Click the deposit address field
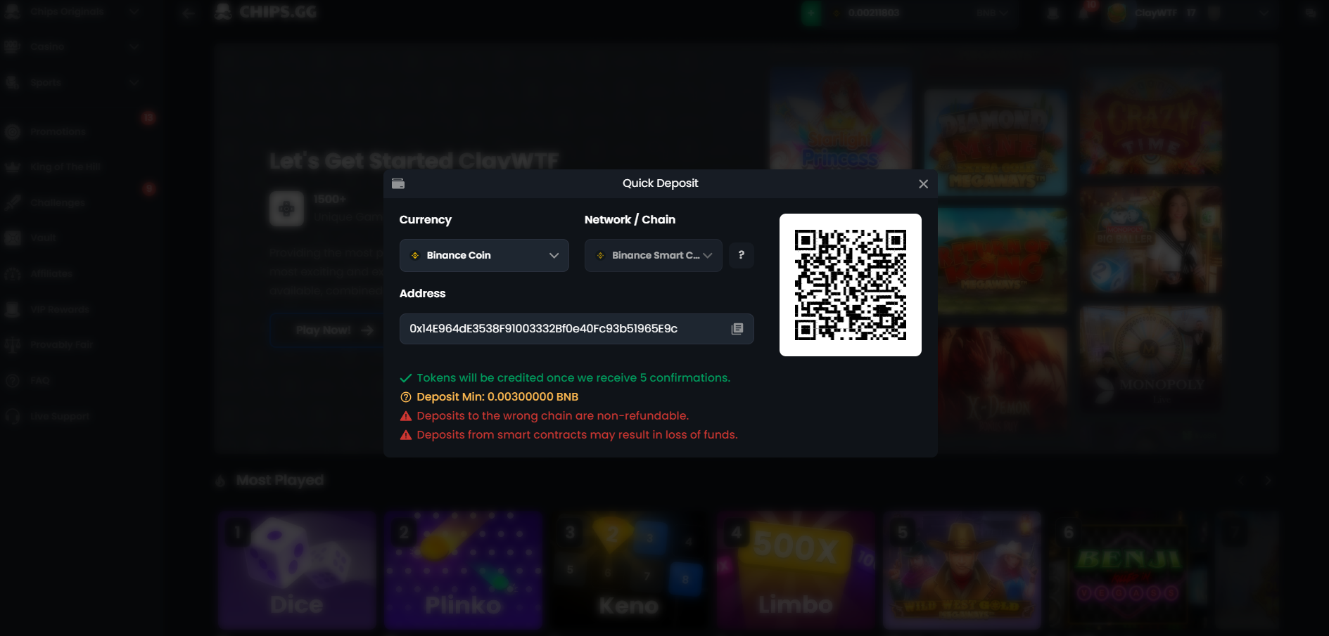The image size is (1329, 636). 576,329
